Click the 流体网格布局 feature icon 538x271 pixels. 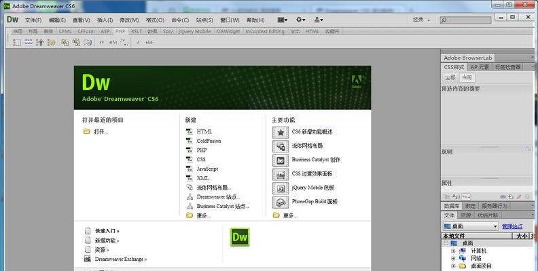[x=281, y=146]
